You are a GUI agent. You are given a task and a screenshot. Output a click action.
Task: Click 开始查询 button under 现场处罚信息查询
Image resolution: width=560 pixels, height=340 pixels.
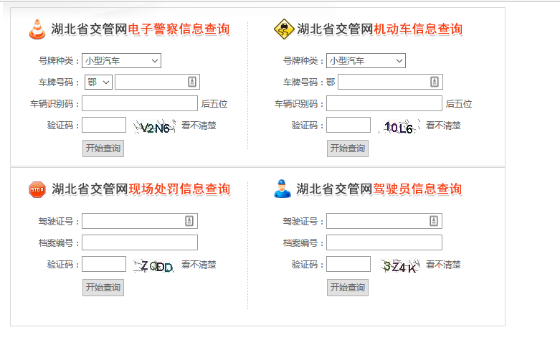[103, 288]
